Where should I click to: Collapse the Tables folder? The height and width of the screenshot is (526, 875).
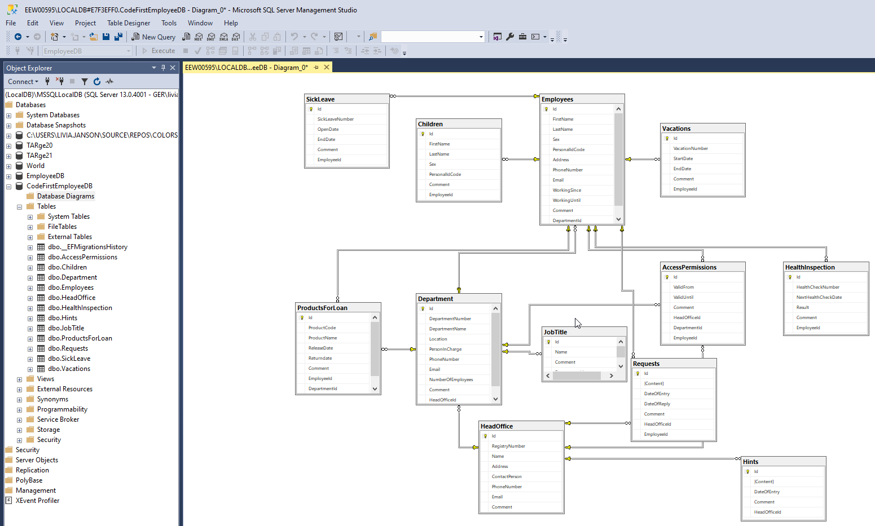click(19, 207)
